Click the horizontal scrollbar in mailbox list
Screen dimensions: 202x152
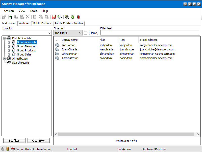click(126, 135)
